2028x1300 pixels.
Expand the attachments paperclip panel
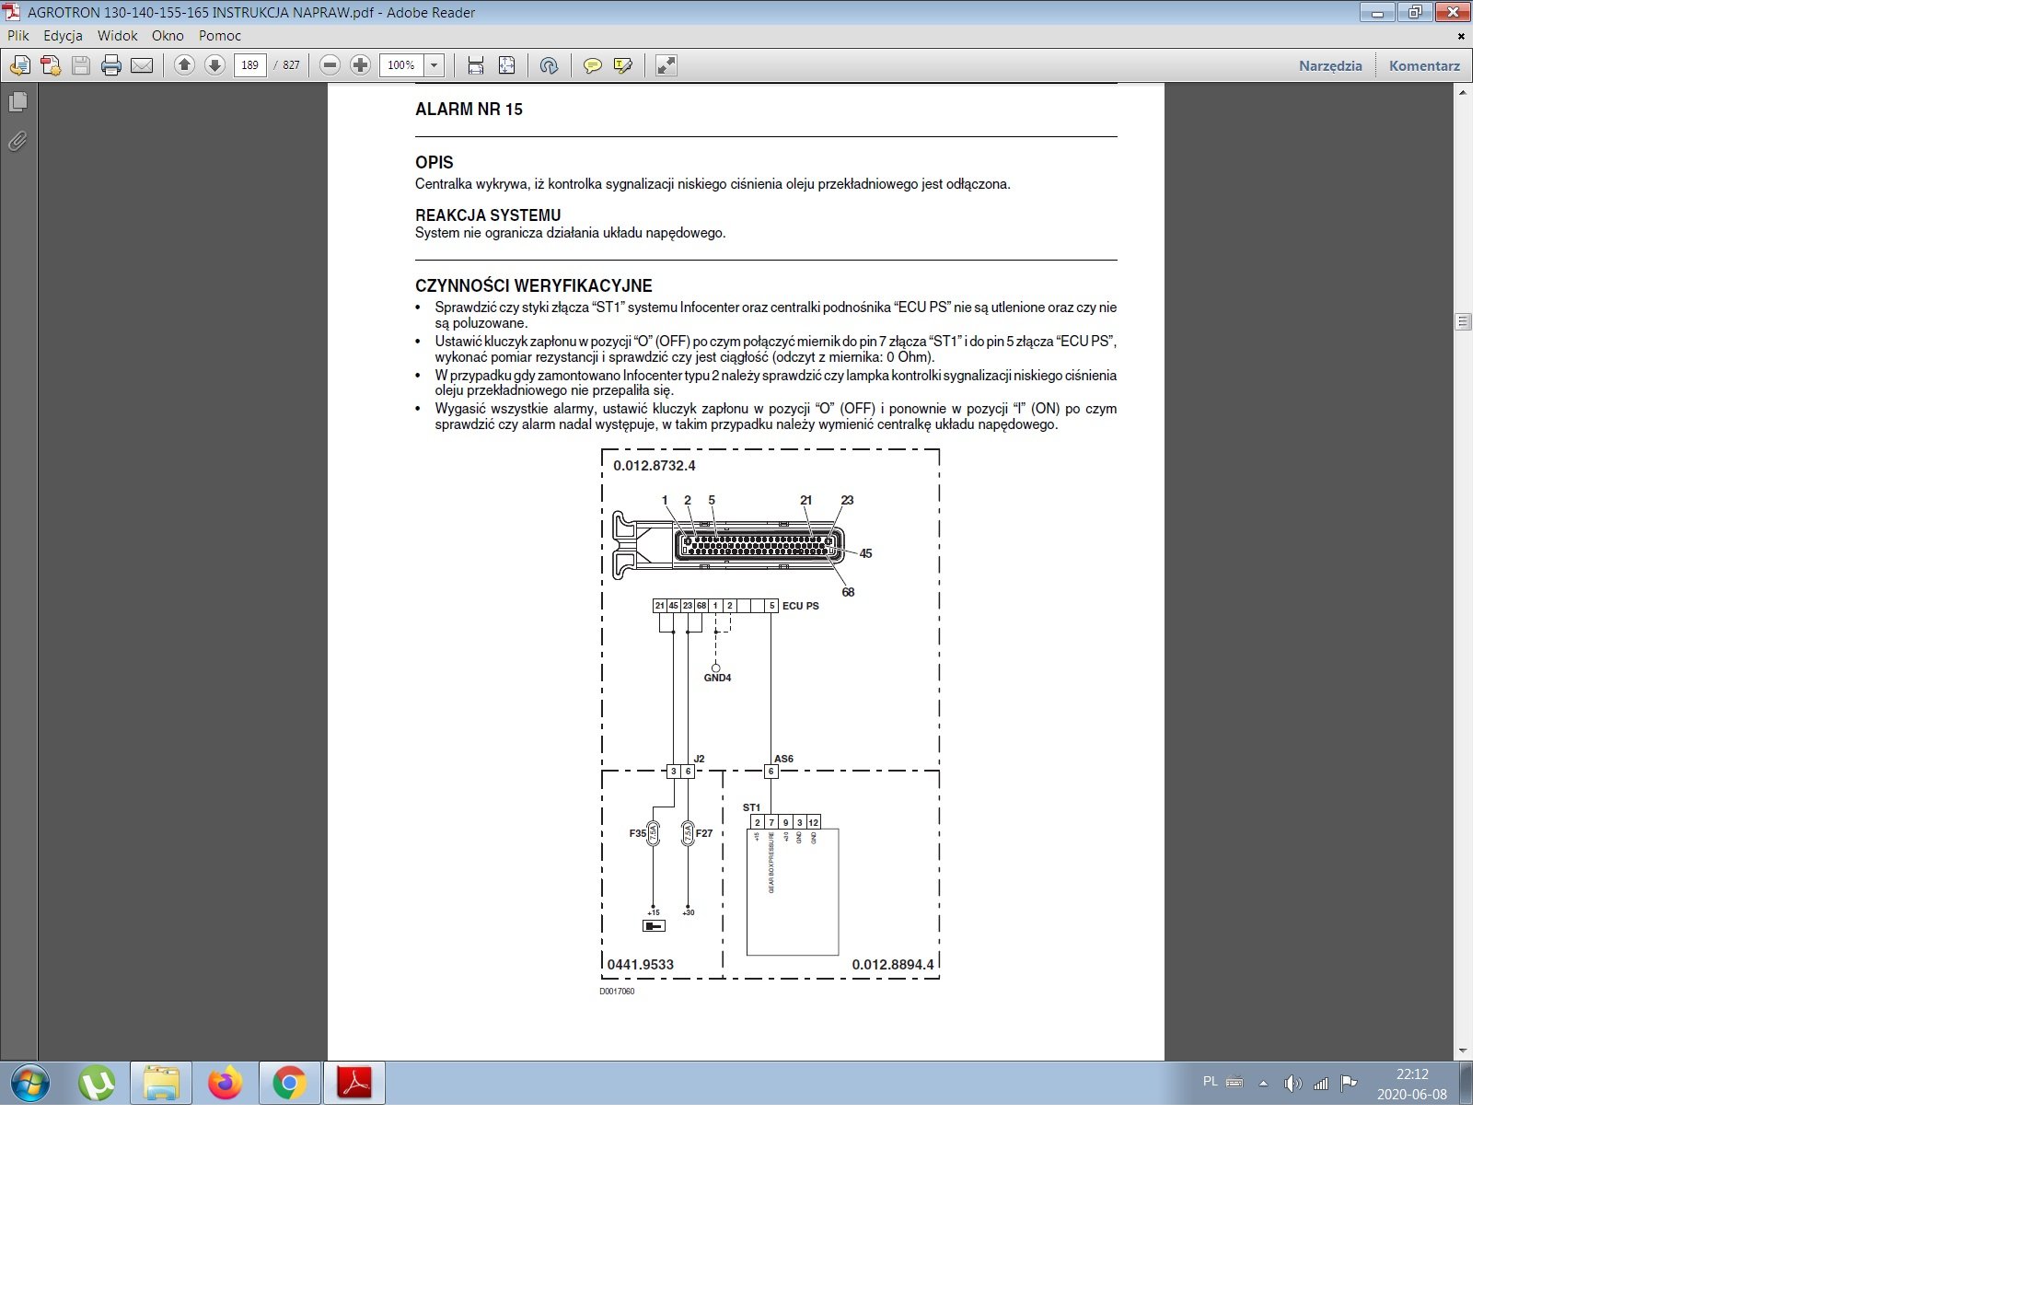pyautogui.click(x=17, y=141)
